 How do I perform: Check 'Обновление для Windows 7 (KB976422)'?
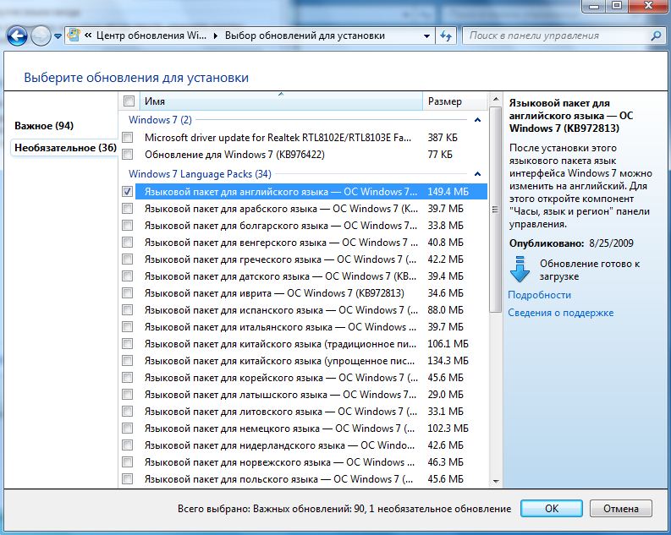(x=128, y=155)
